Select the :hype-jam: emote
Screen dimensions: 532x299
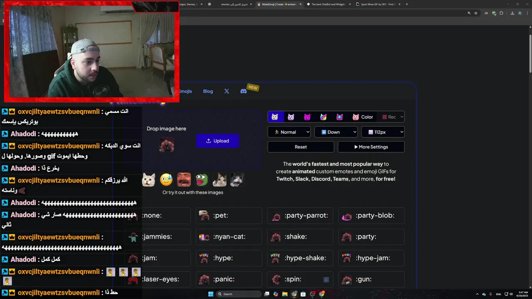(x=371, y=258)
